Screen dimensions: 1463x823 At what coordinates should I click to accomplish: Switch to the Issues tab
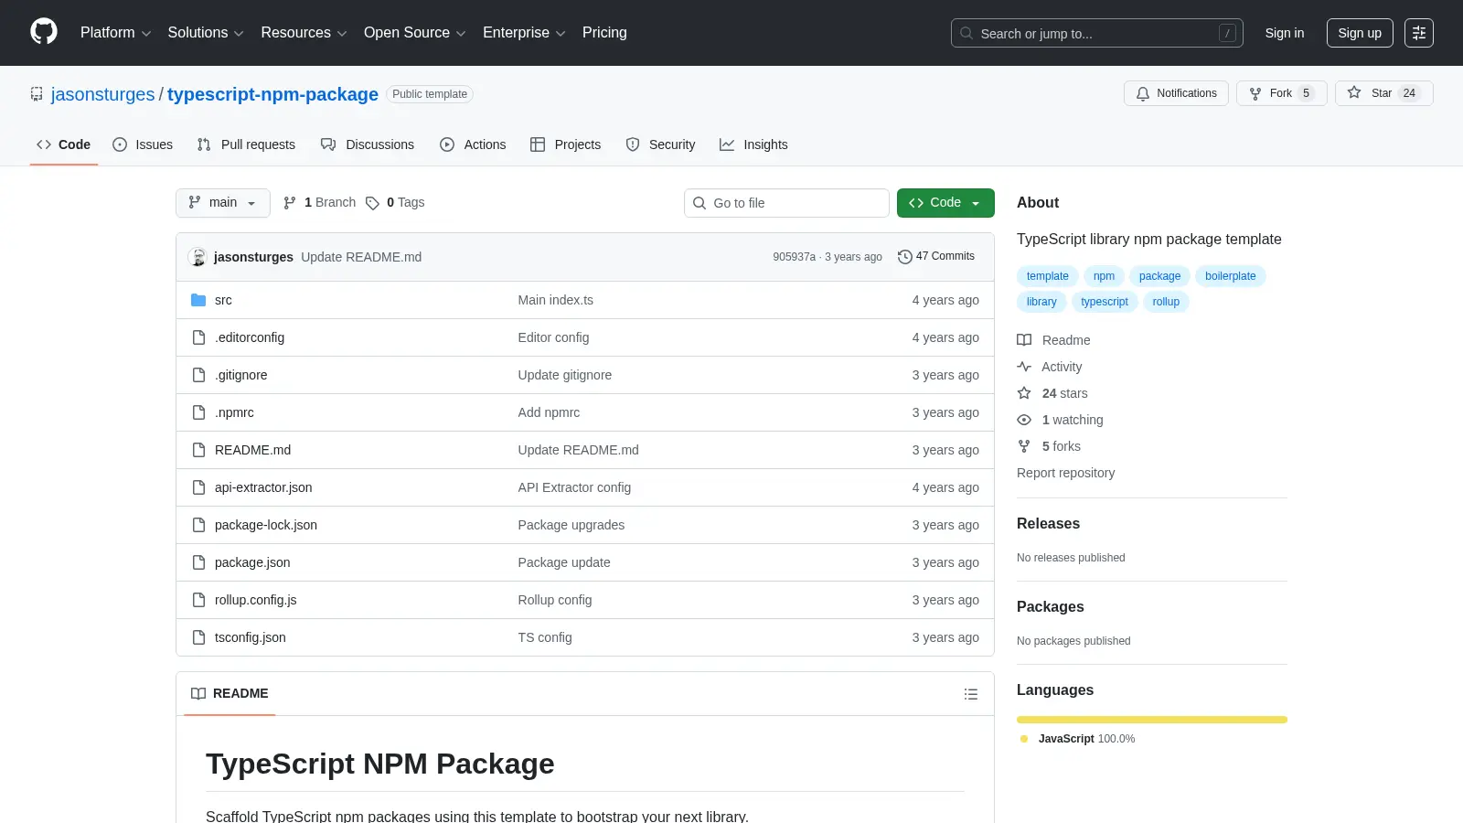coord(143,144)
